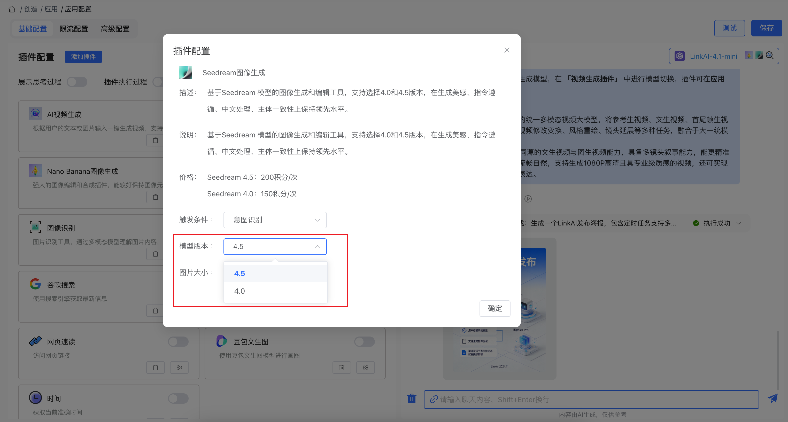Delete the 豆包文生图 plugin via trash icon
This screenshot has height=422, width=788.
tap(342, 367)
